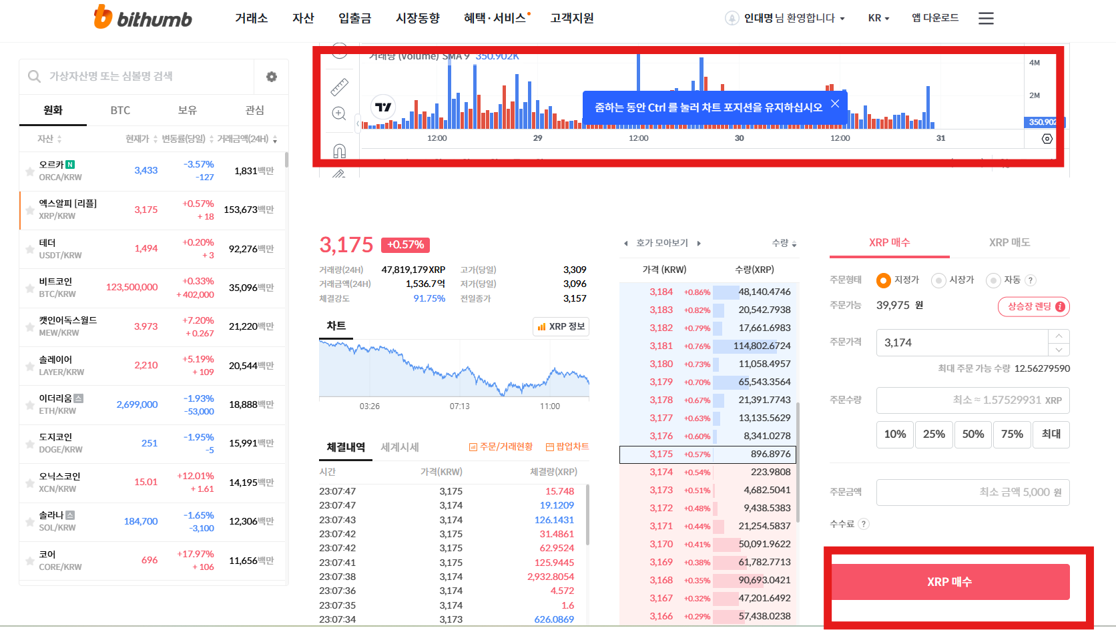Click the TradingView logo on chart
This screenshot has height=630, width=1116.
coord(383,107)
